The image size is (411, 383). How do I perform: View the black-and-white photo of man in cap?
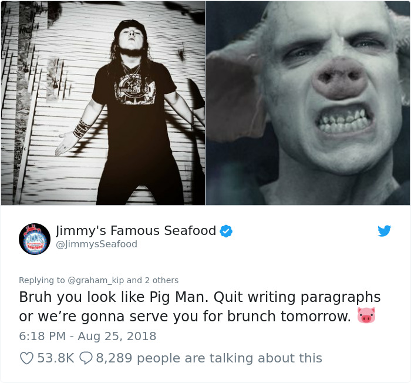[103, 103]
